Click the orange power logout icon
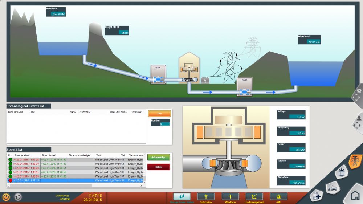Viewport: 363px width, 204px height. click(x=6, y=197)
